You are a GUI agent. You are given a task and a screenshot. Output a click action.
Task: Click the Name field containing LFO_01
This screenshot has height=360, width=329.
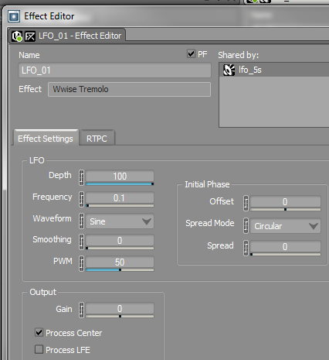114,70
